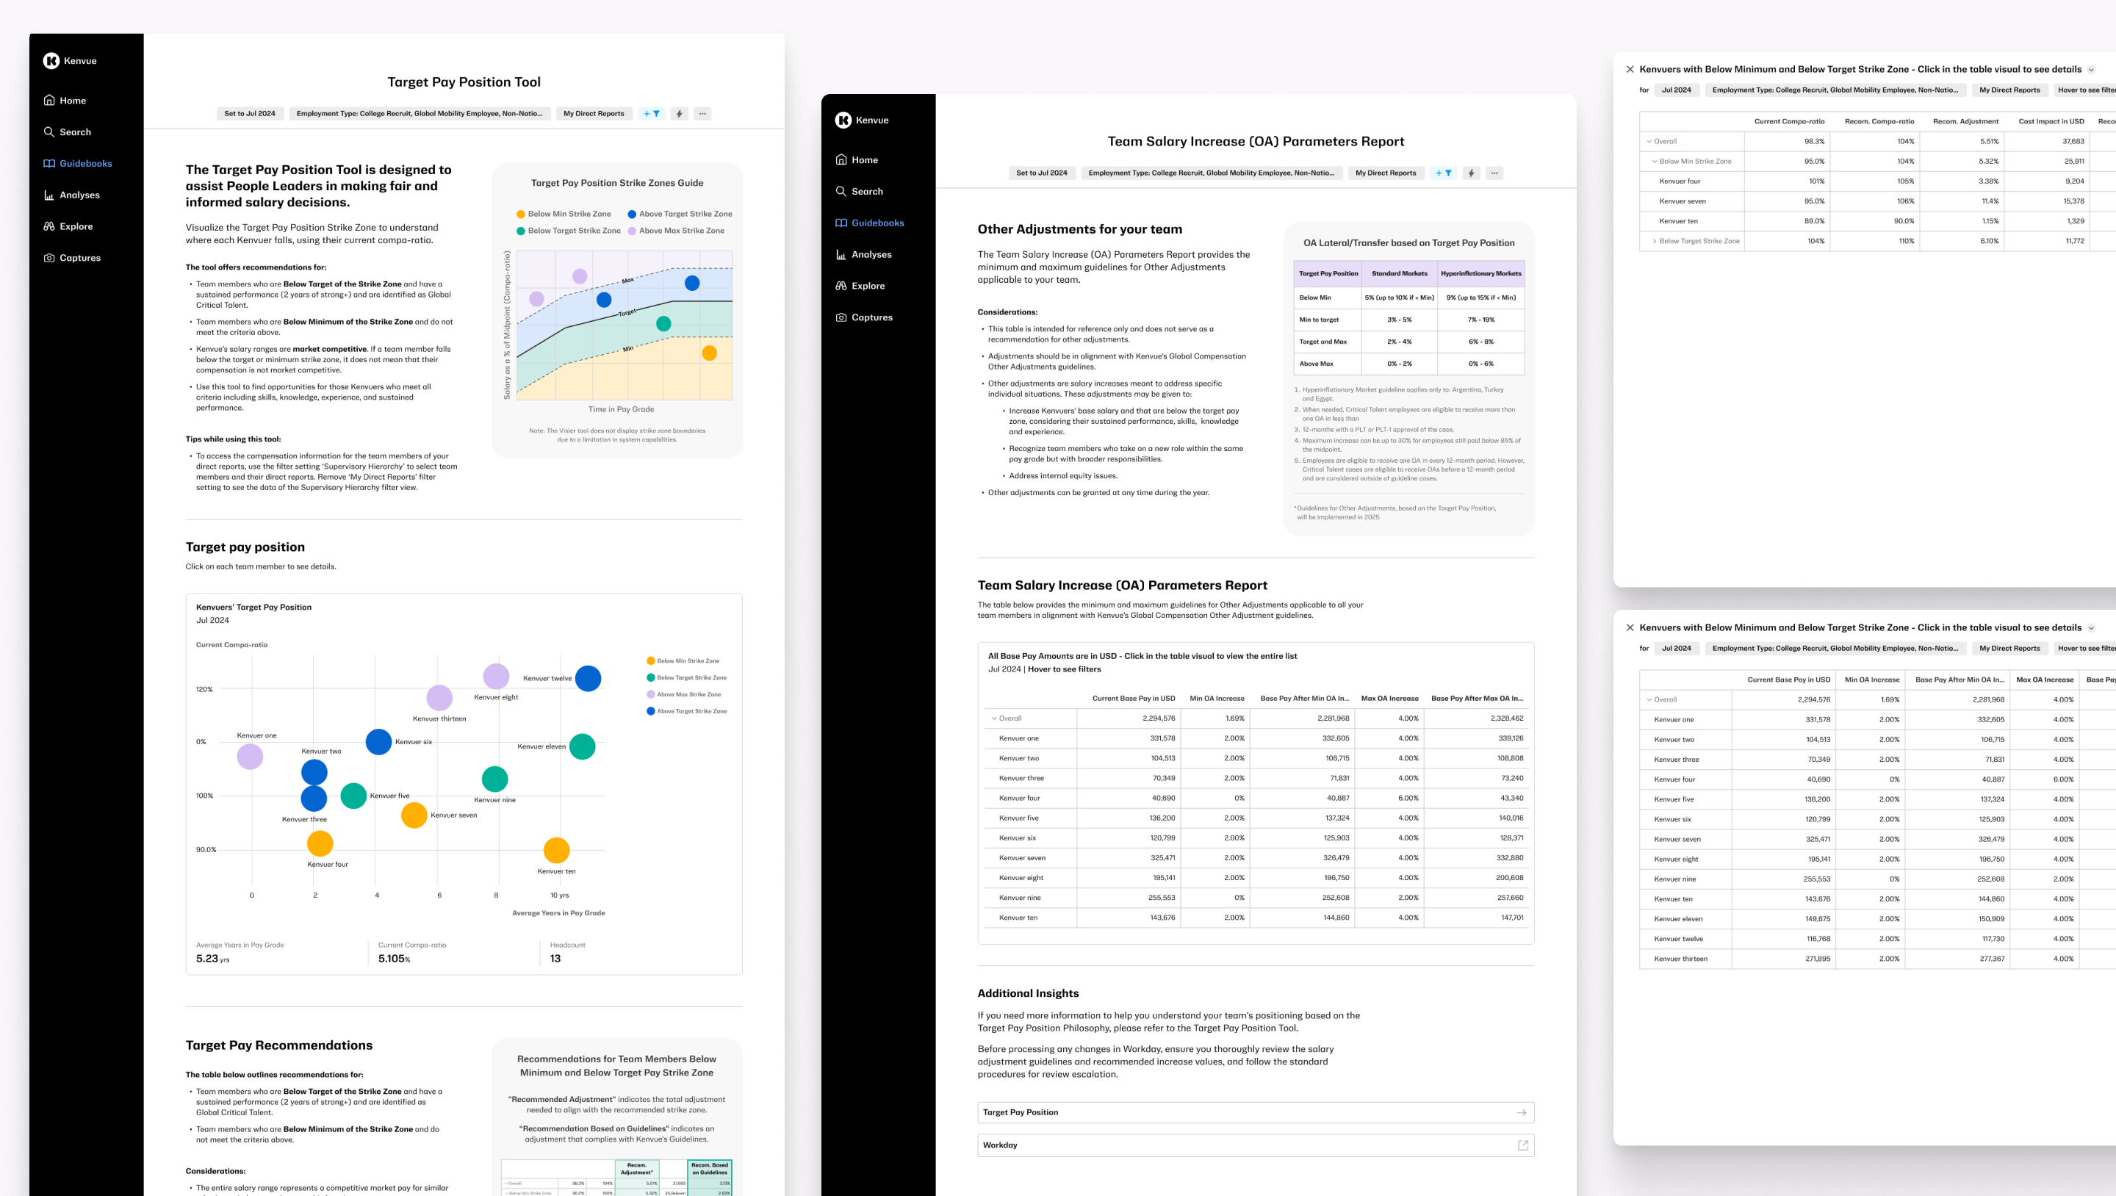Click Jul 2024 chip in compa-ratio details panel

(x=1676, y=90)
